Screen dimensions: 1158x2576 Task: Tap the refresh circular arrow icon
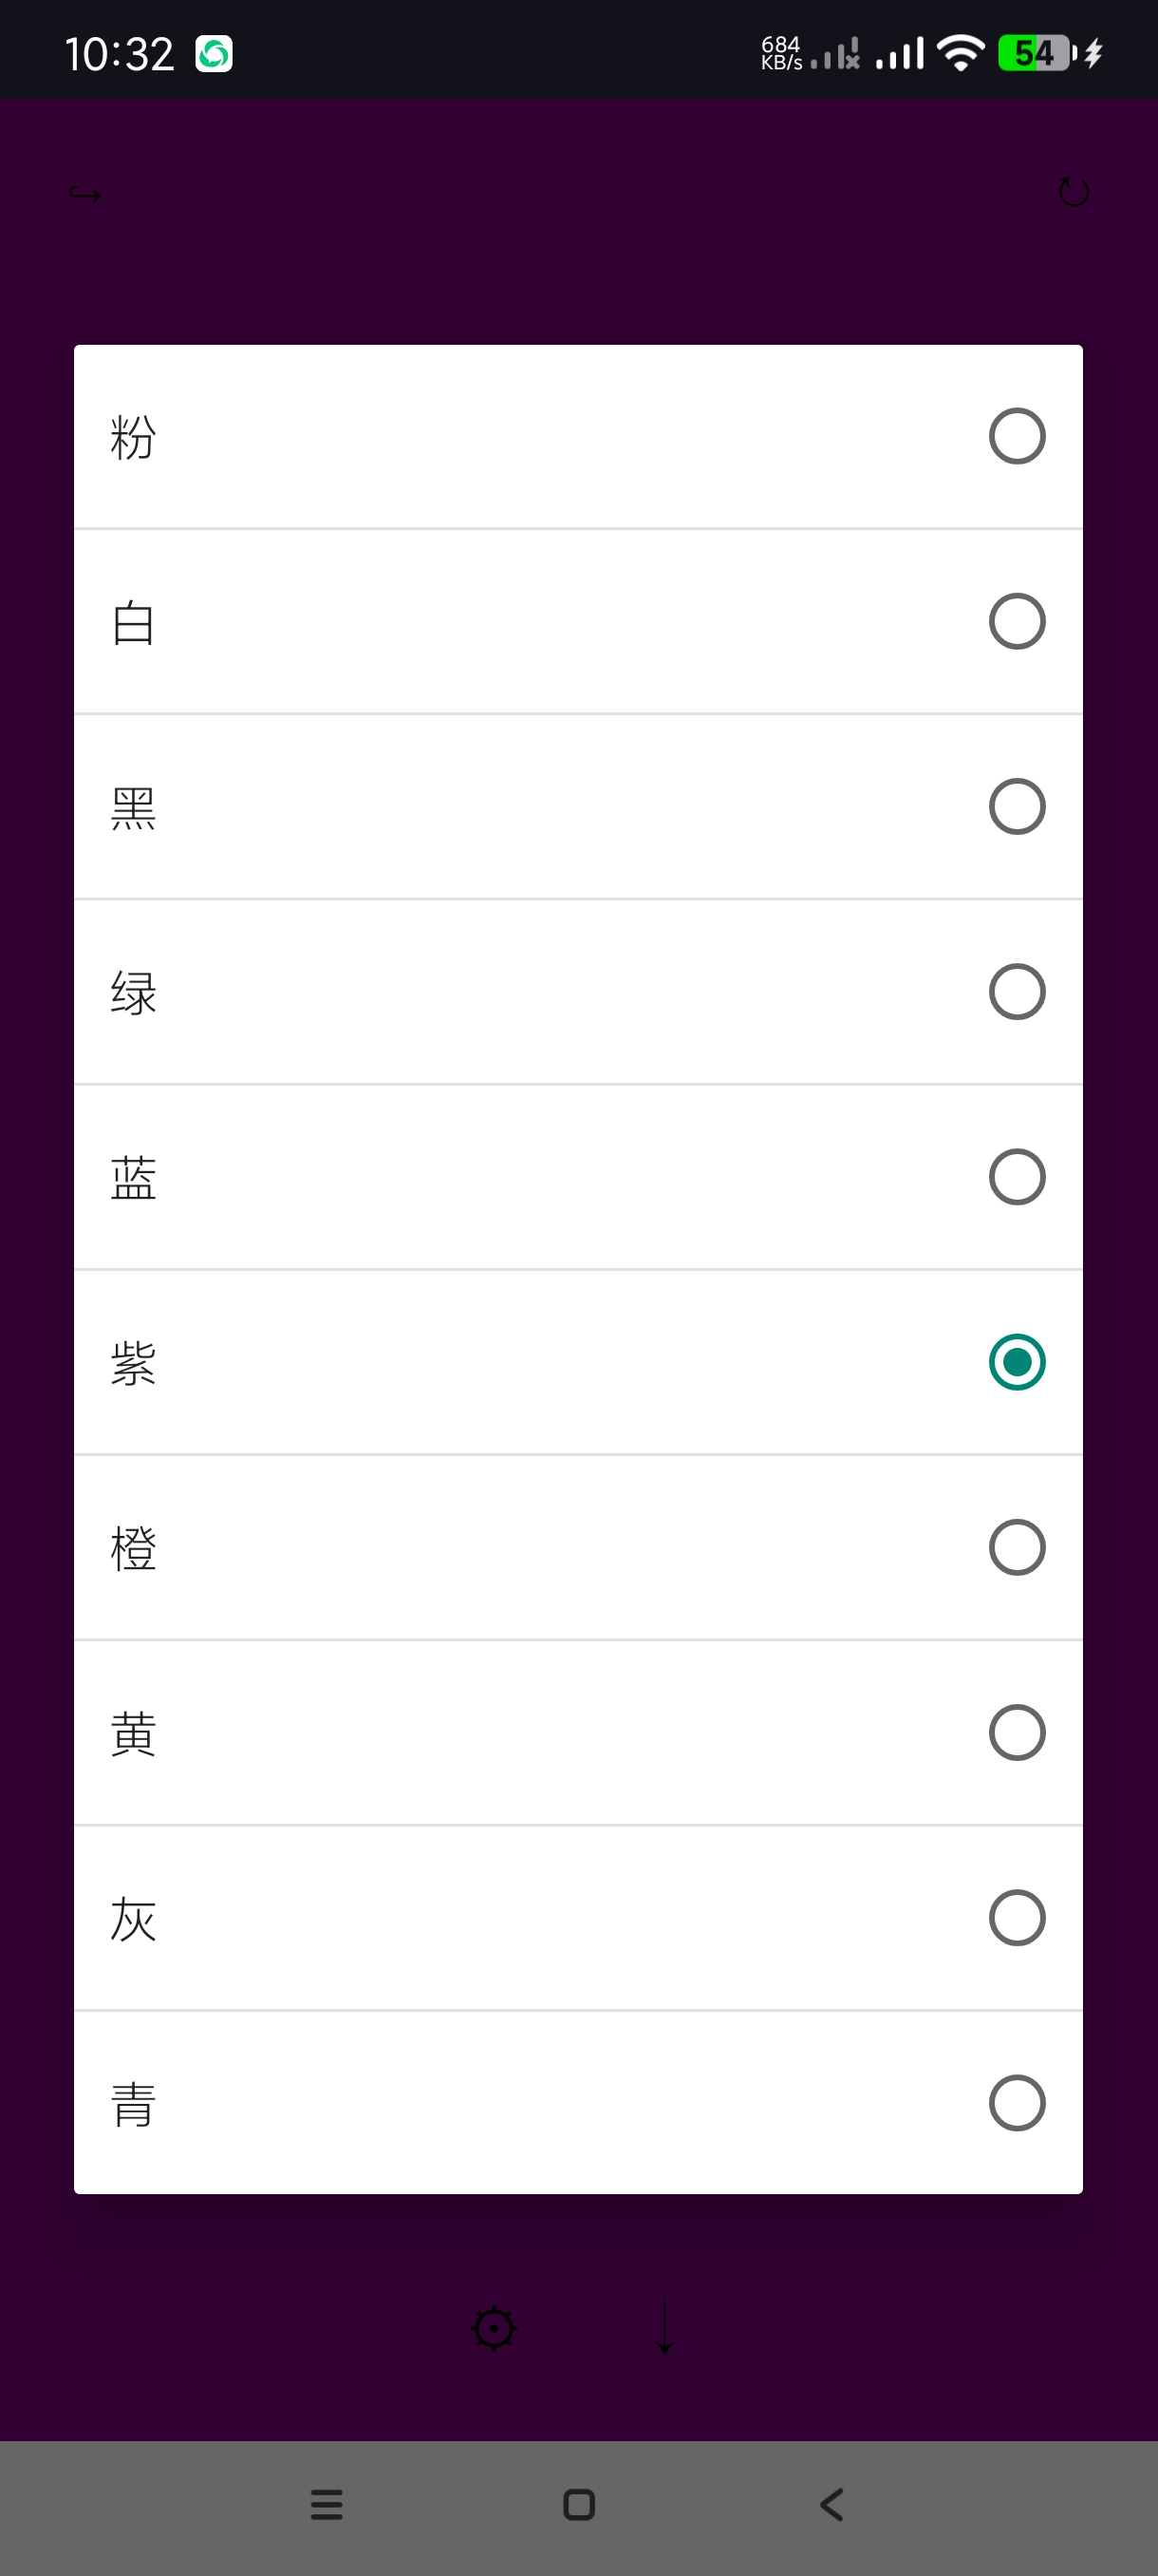tap(1074, 192)
